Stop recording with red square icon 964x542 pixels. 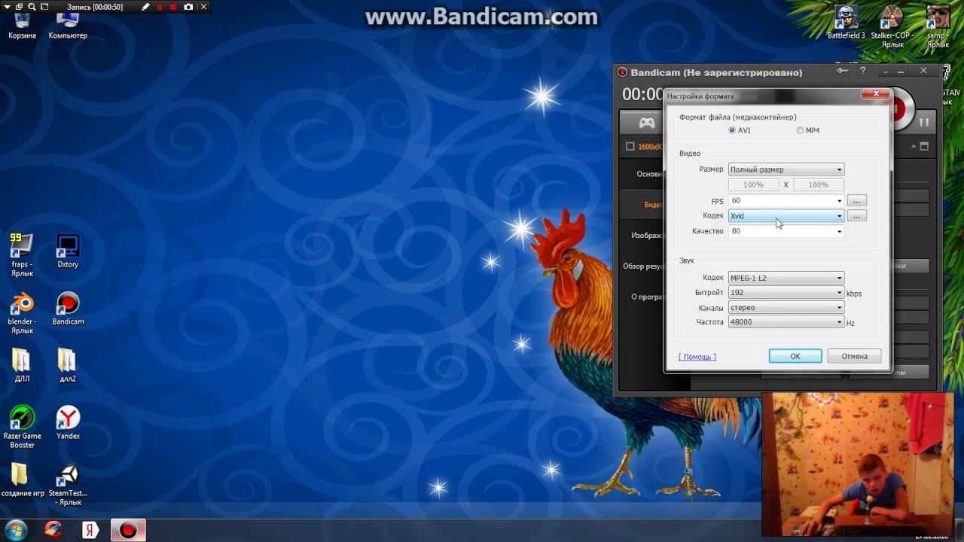coord(173,7)
